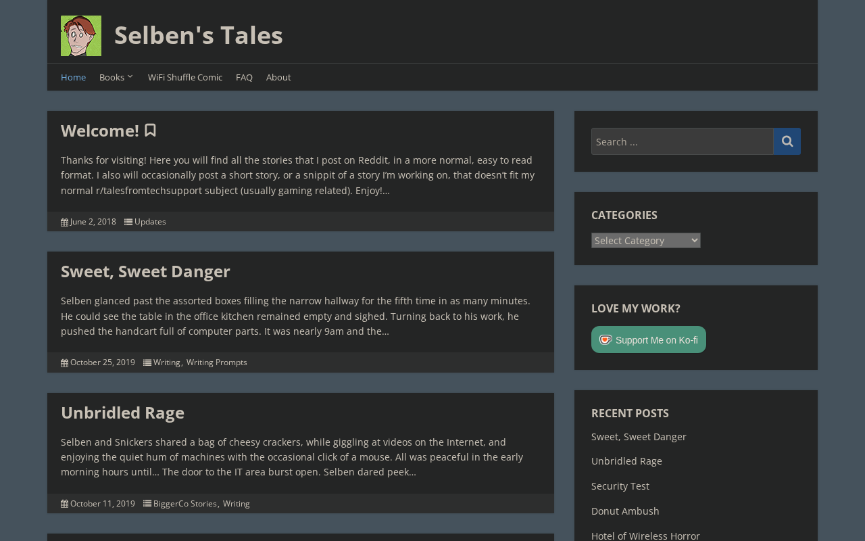Click the Writing Prompts category link
Screen dimensions: 865x541
click(x=217, y=362)
